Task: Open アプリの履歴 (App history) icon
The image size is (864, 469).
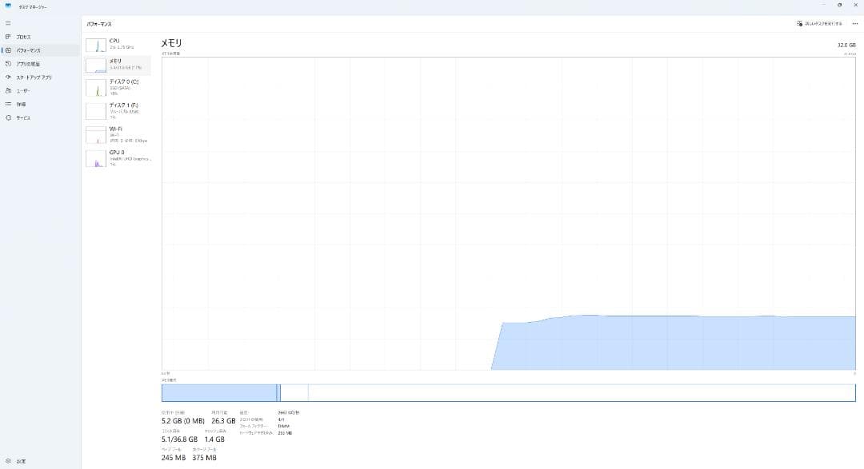Action: point(8,64)
